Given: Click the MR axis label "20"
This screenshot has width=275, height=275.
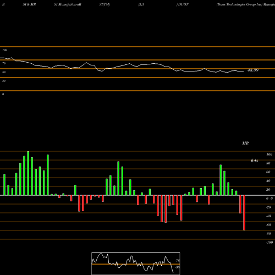Looking at the screenshot, I should pos(268,190).
